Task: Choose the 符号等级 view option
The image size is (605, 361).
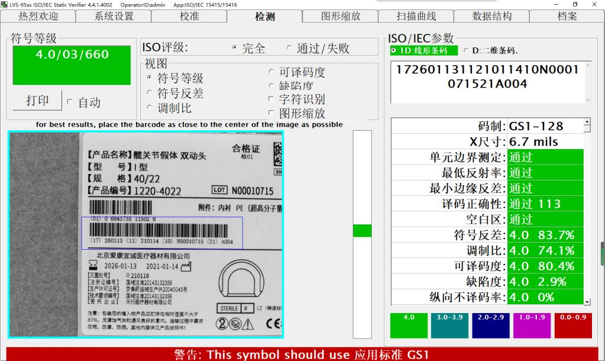Action: (x=149, y=78)
